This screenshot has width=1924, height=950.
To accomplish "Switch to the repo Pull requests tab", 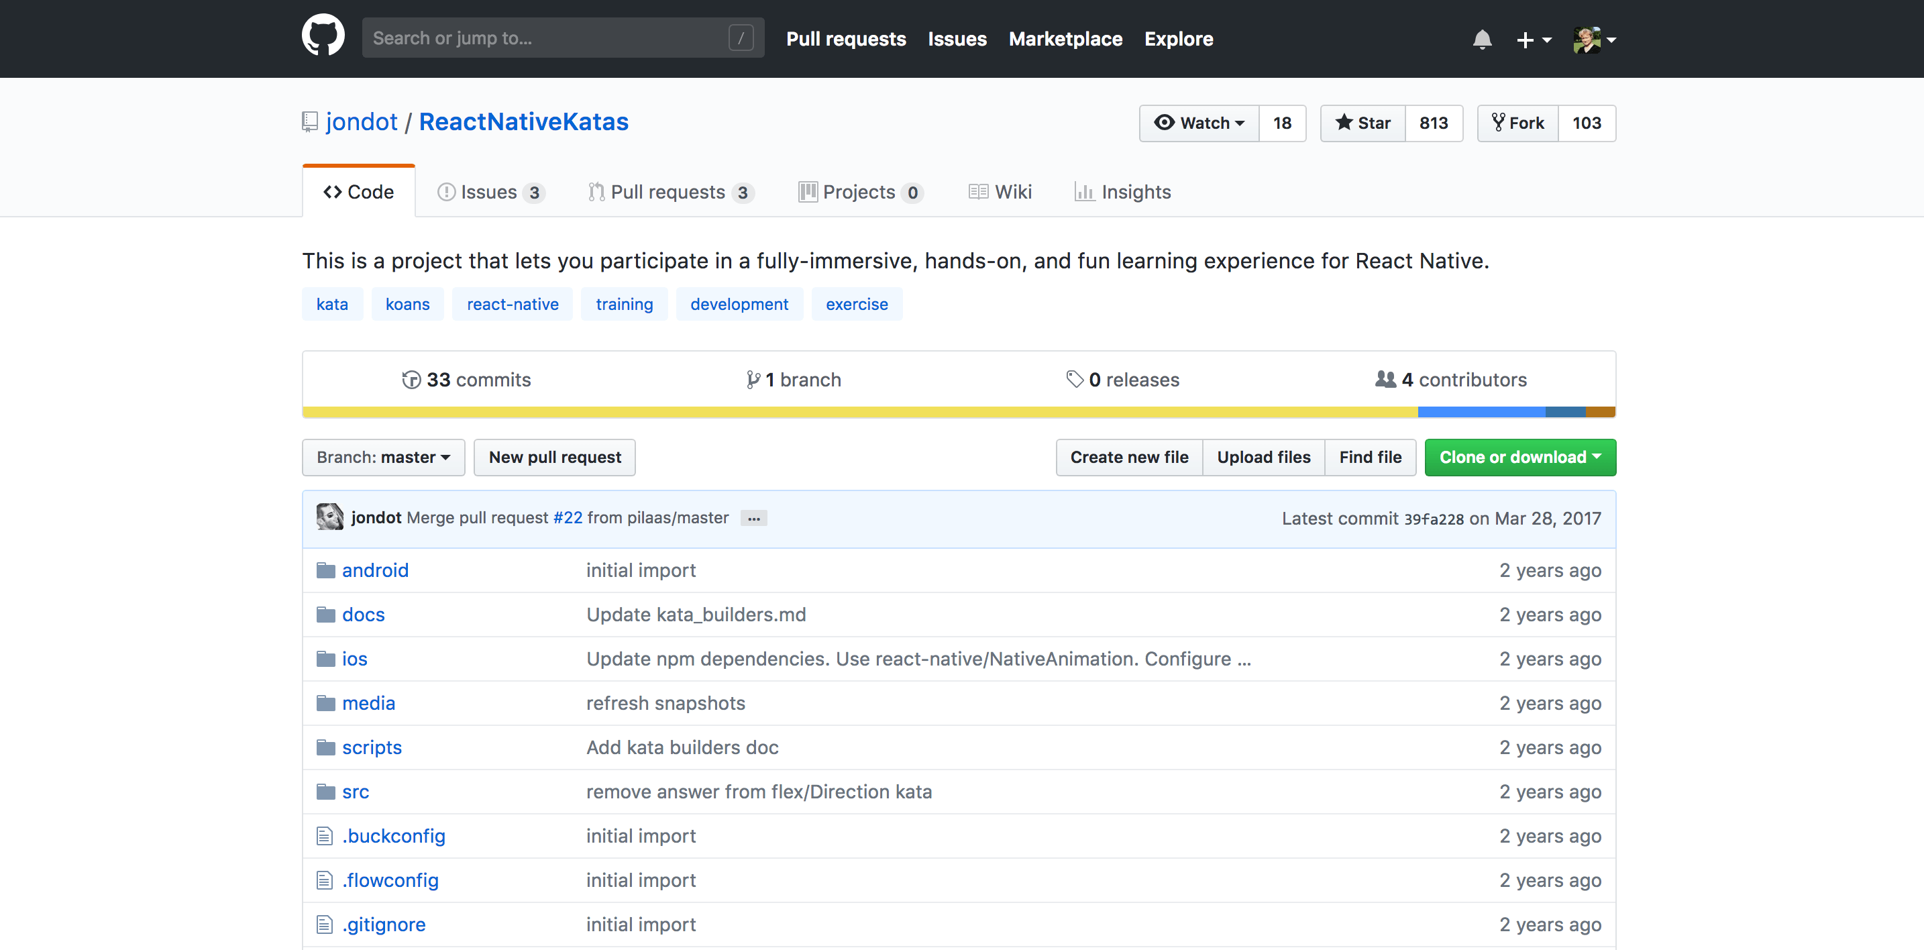I will (671, 192).
